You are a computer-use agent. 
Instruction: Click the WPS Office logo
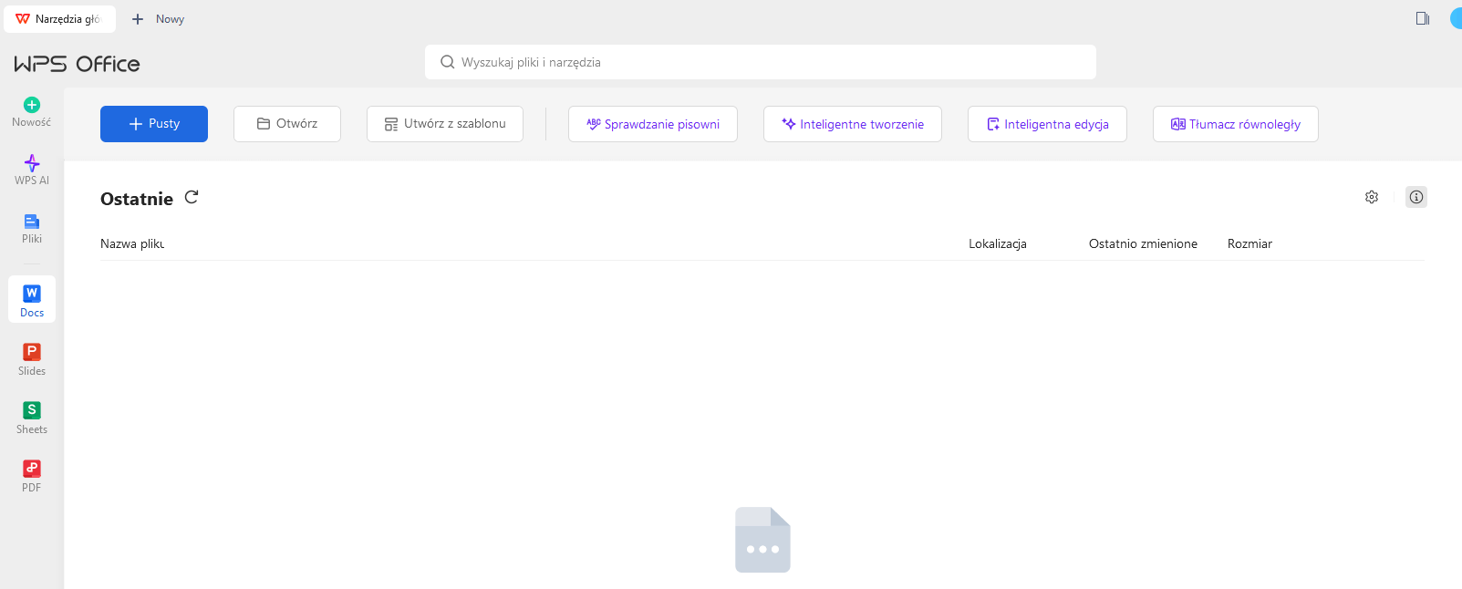[x=77, y=64]
